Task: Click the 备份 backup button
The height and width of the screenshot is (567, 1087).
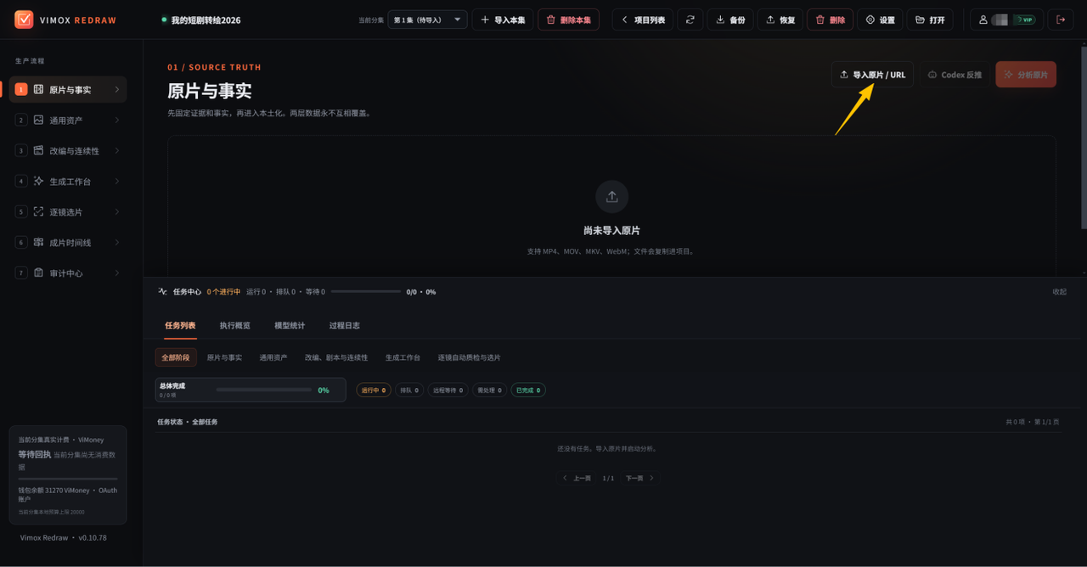Action: pos(730,20)
